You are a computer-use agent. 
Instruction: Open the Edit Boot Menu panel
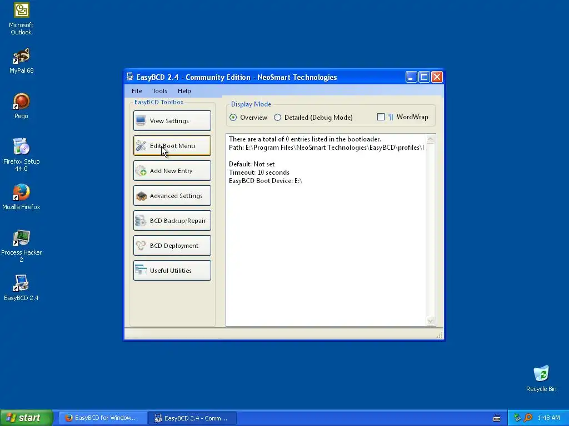[x=172, y=146]
